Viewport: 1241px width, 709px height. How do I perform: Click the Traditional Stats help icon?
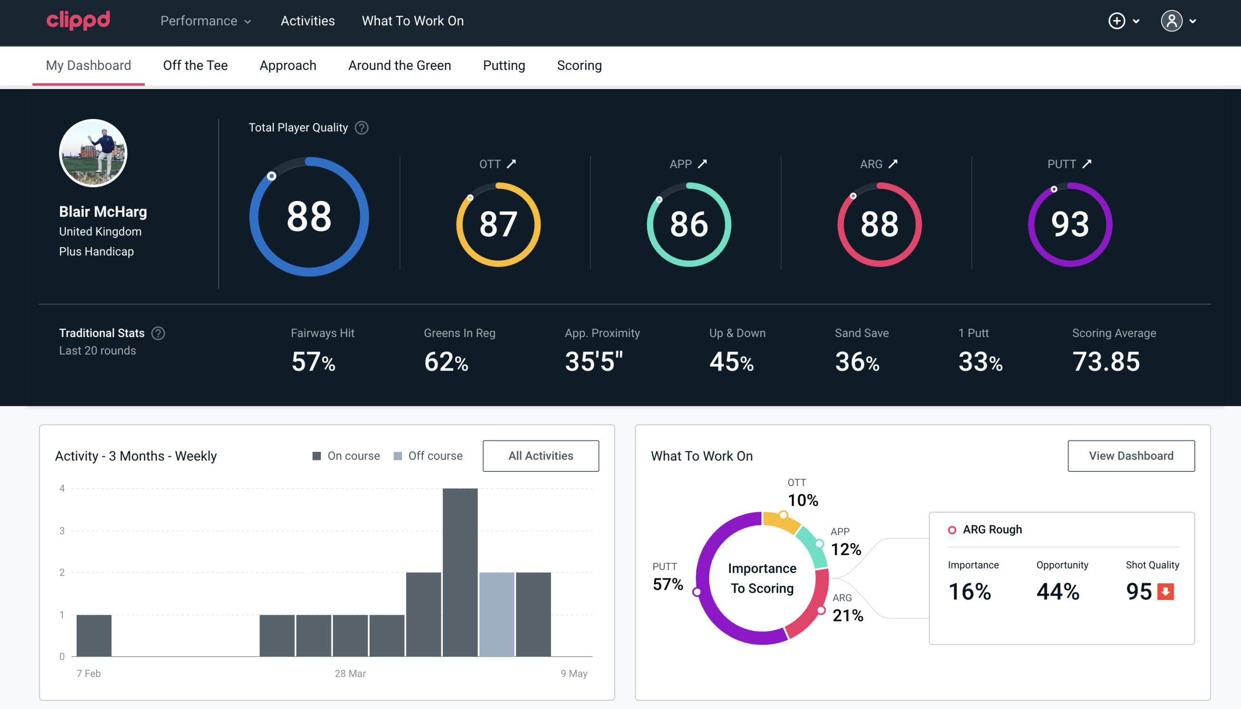[159, 332]
